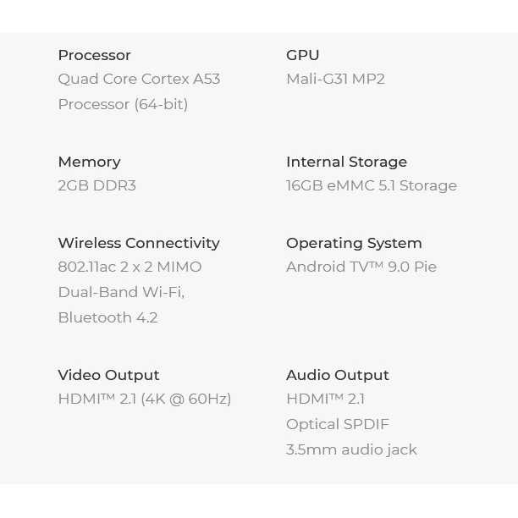Select the Optical SPDIF text
518x518 pixels.
pos(337,424)
